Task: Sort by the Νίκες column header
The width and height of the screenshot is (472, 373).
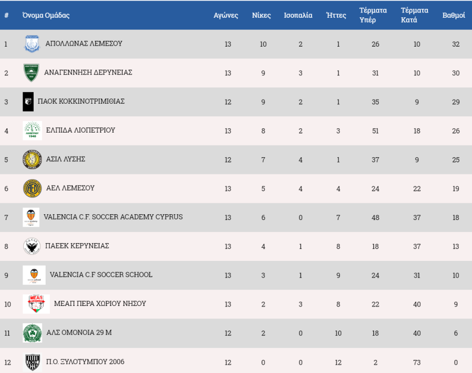Action: 263,15
